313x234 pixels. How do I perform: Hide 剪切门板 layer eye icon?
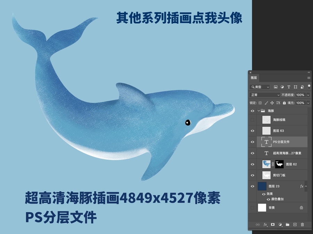pos(252,175)
